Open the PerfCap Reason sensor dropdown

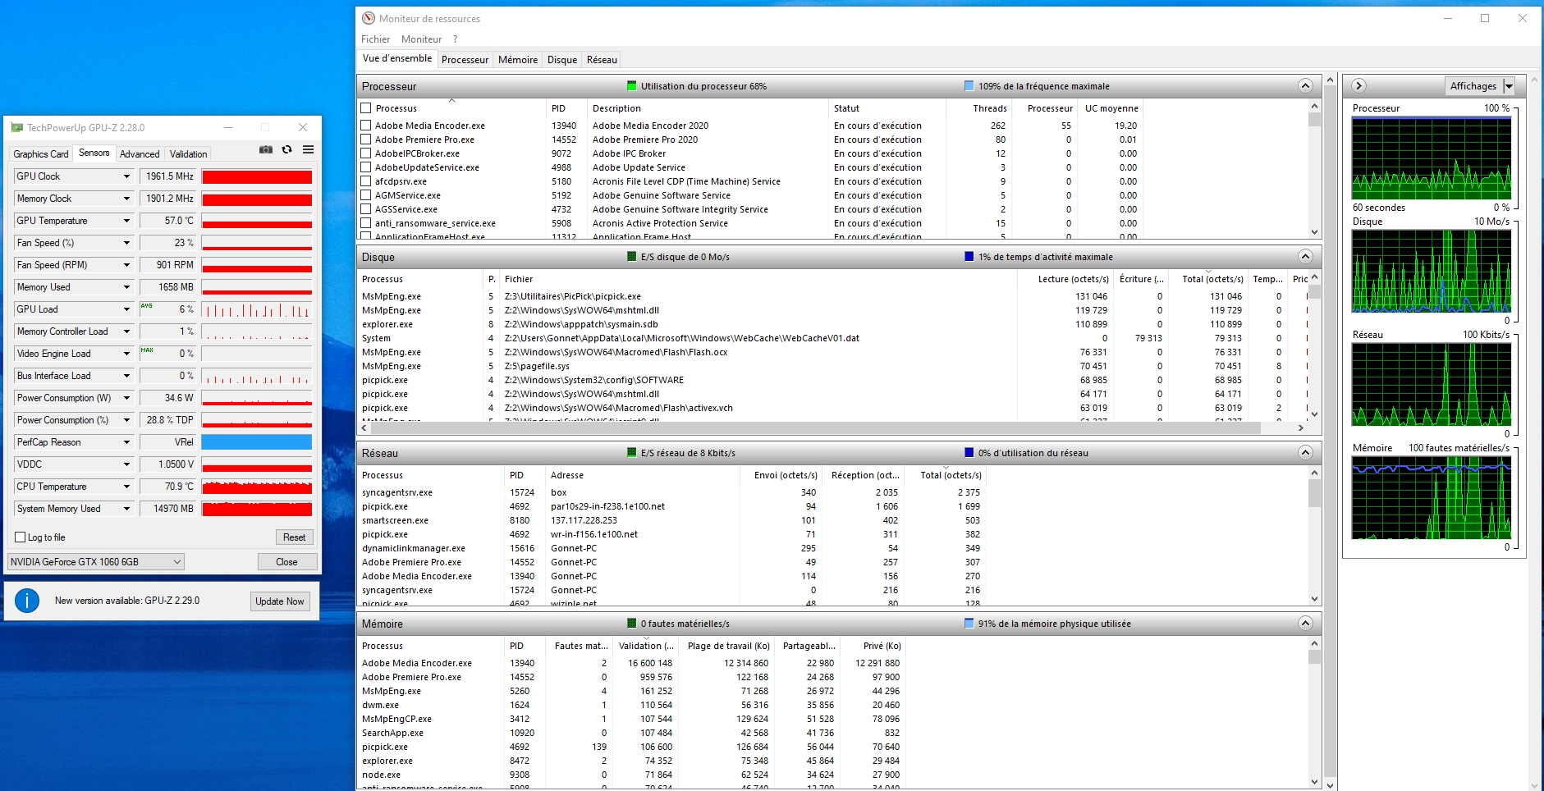[126, 442]
